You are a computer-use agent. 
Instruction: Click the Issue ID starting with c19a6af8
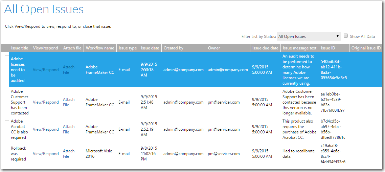coord(333,154)
